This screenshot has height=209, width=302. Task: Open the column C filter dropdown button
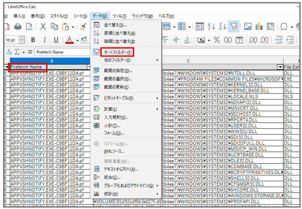(280, 67)
